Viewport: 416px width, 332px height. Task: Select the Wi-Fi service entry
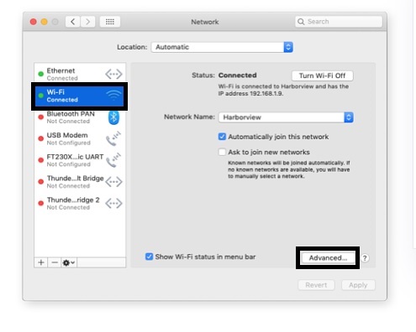click(79, 96)
